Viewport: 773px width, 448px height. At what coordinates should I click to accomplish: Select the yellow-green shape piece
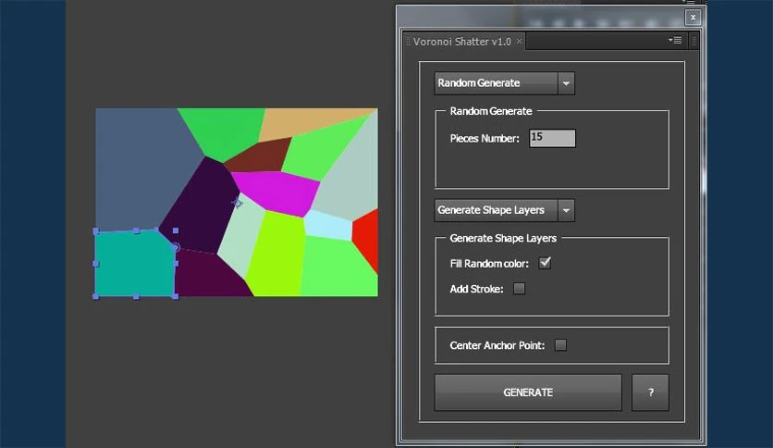[x=276, y=255]
